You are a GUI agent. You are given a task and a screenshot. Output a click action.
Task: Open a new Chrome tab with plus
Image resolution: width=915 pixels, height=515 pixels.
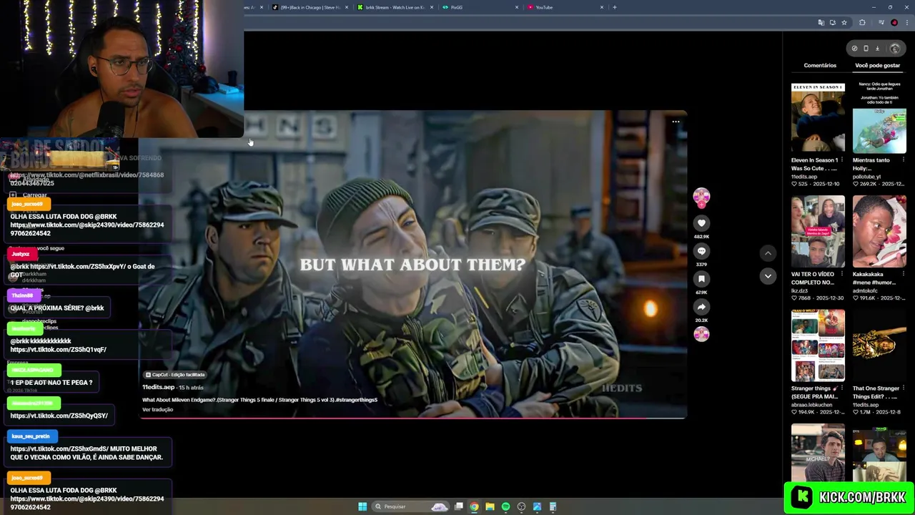point(614,7)
